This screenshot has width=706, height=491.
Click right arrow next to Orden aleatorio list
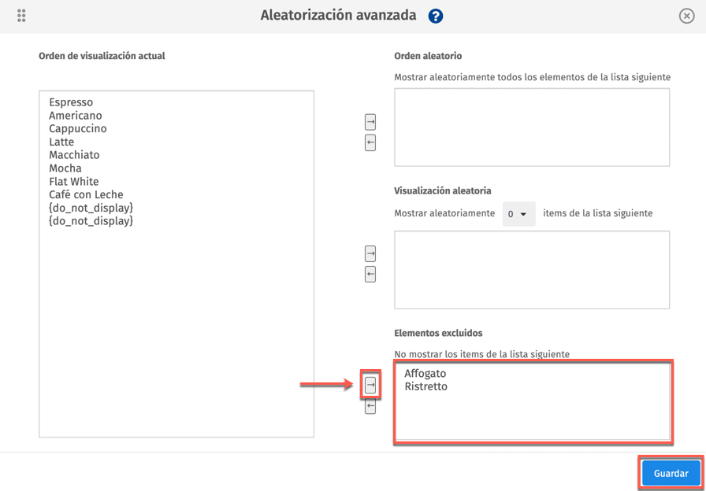pyautogui.click(x=370, y=122)
